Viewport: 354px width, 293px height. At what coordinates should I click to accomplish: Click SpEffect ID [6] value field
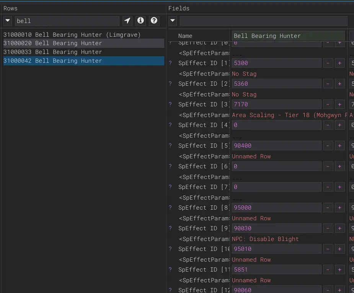[x=277, y=166]
